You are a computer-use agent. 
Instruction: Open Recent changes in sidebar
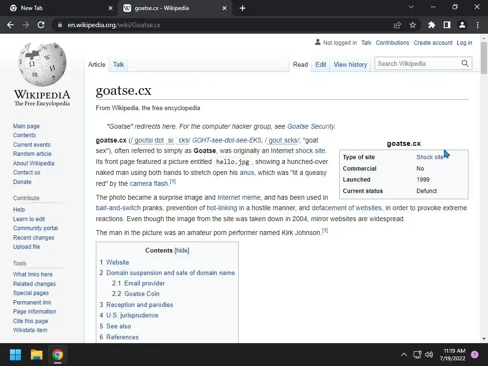tap(34, 237)
